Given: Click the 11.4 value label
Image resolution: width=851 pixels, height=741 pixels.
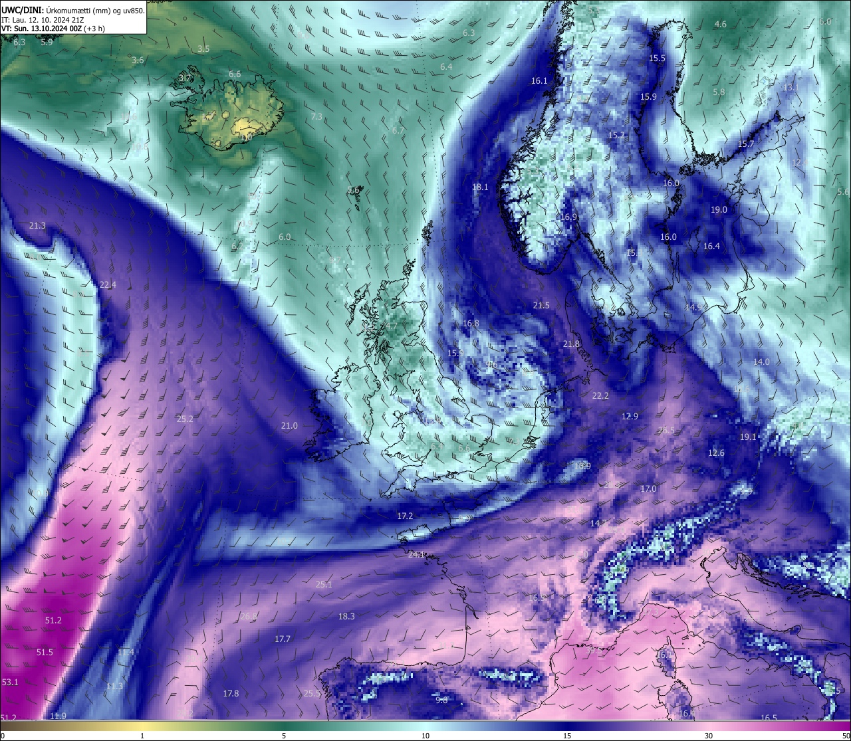Looking at the screenshot, I should tap(126, 653).
